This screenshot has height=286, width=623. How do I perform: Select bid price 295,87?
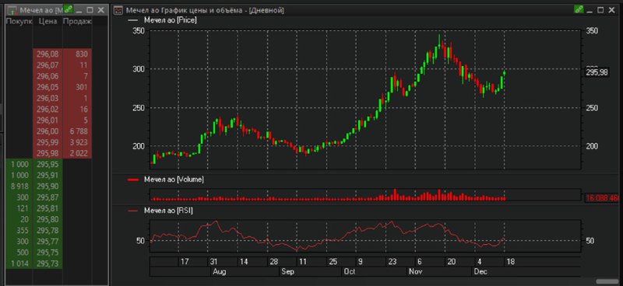pyautogui.click(x=48, y=197)
